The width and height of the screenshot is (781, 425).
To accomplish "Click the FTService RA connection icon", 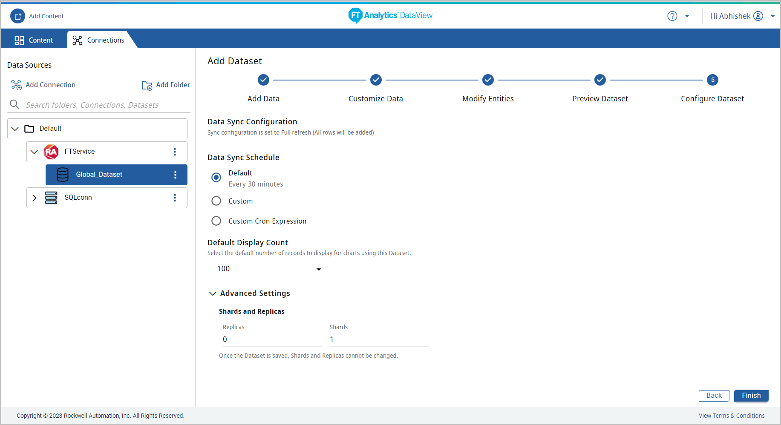I will point(51,152).
